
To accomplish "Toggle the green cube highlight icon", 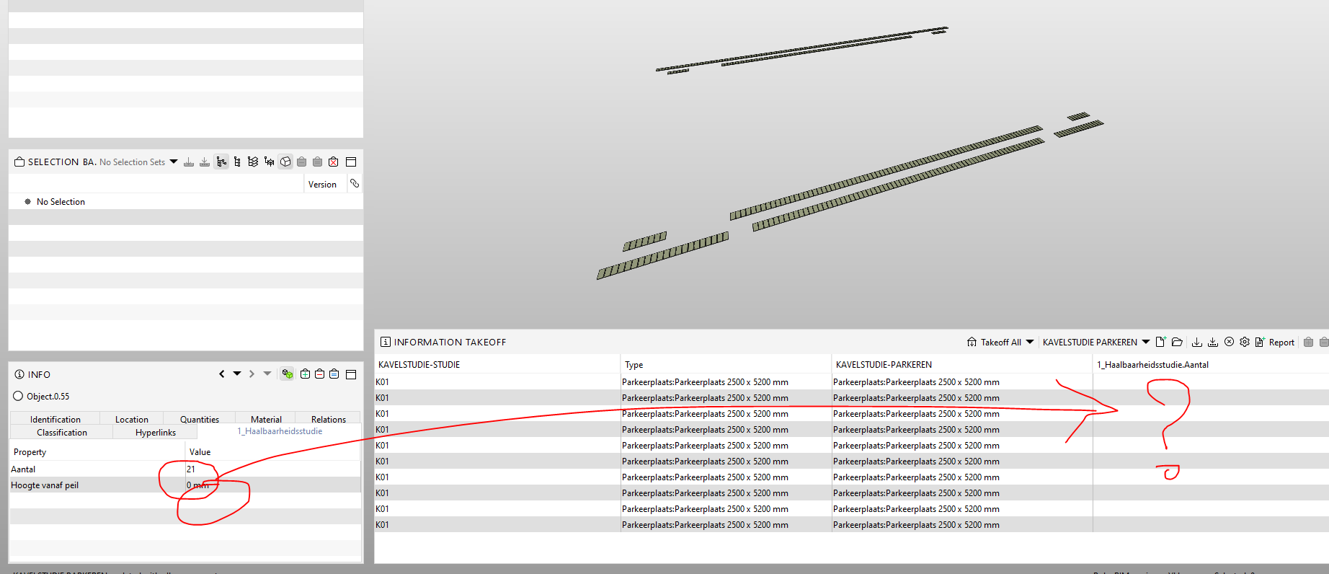I will [288, 374].
